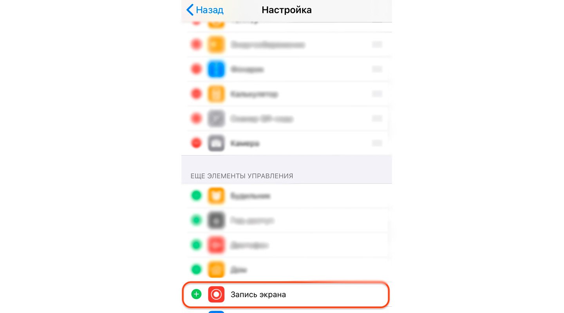The width and height of the screenshot is (564, 313).
Task: Tap the red Voice Memos app icon
Action: click(x=216, y=245)
